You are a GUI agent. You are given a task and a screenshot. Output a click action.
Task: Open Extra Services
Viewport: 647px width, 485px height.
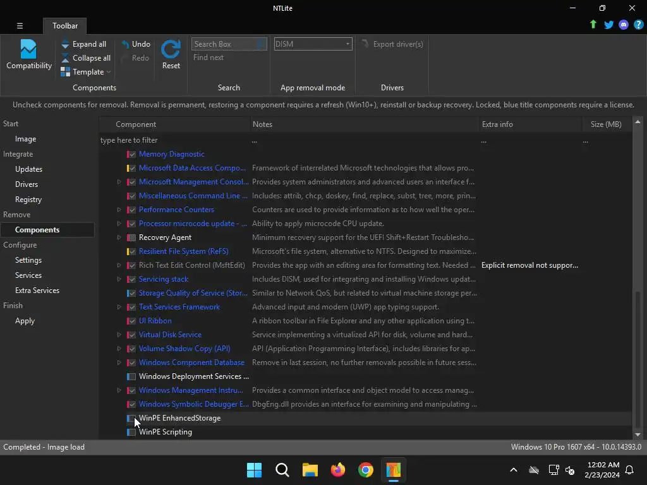point(37,290)
